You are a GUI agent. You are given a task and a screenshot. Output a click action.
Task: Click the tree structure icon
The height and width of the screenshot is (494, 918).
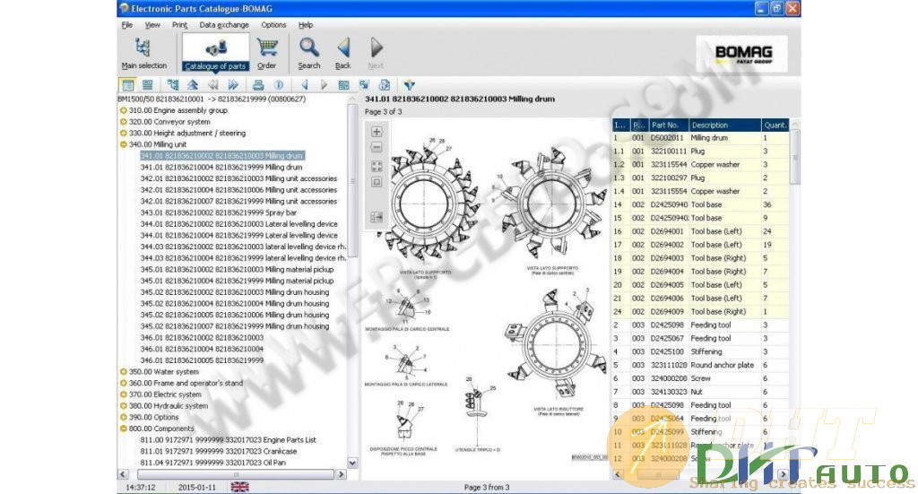(173, 85)
